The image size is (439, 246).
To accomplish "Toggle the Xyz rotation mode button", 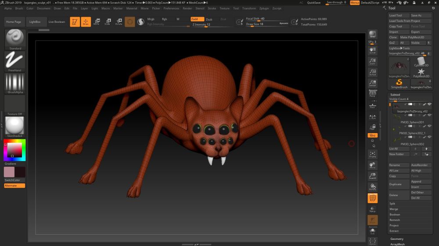I will 372,135.
